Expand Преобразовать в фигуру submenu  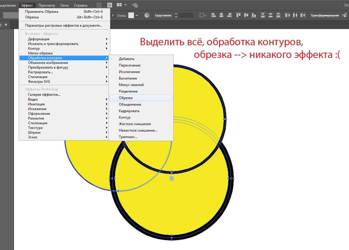64,67
